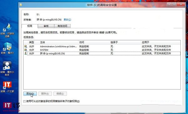Select the Administrators permission row

[x=102, y=46]
